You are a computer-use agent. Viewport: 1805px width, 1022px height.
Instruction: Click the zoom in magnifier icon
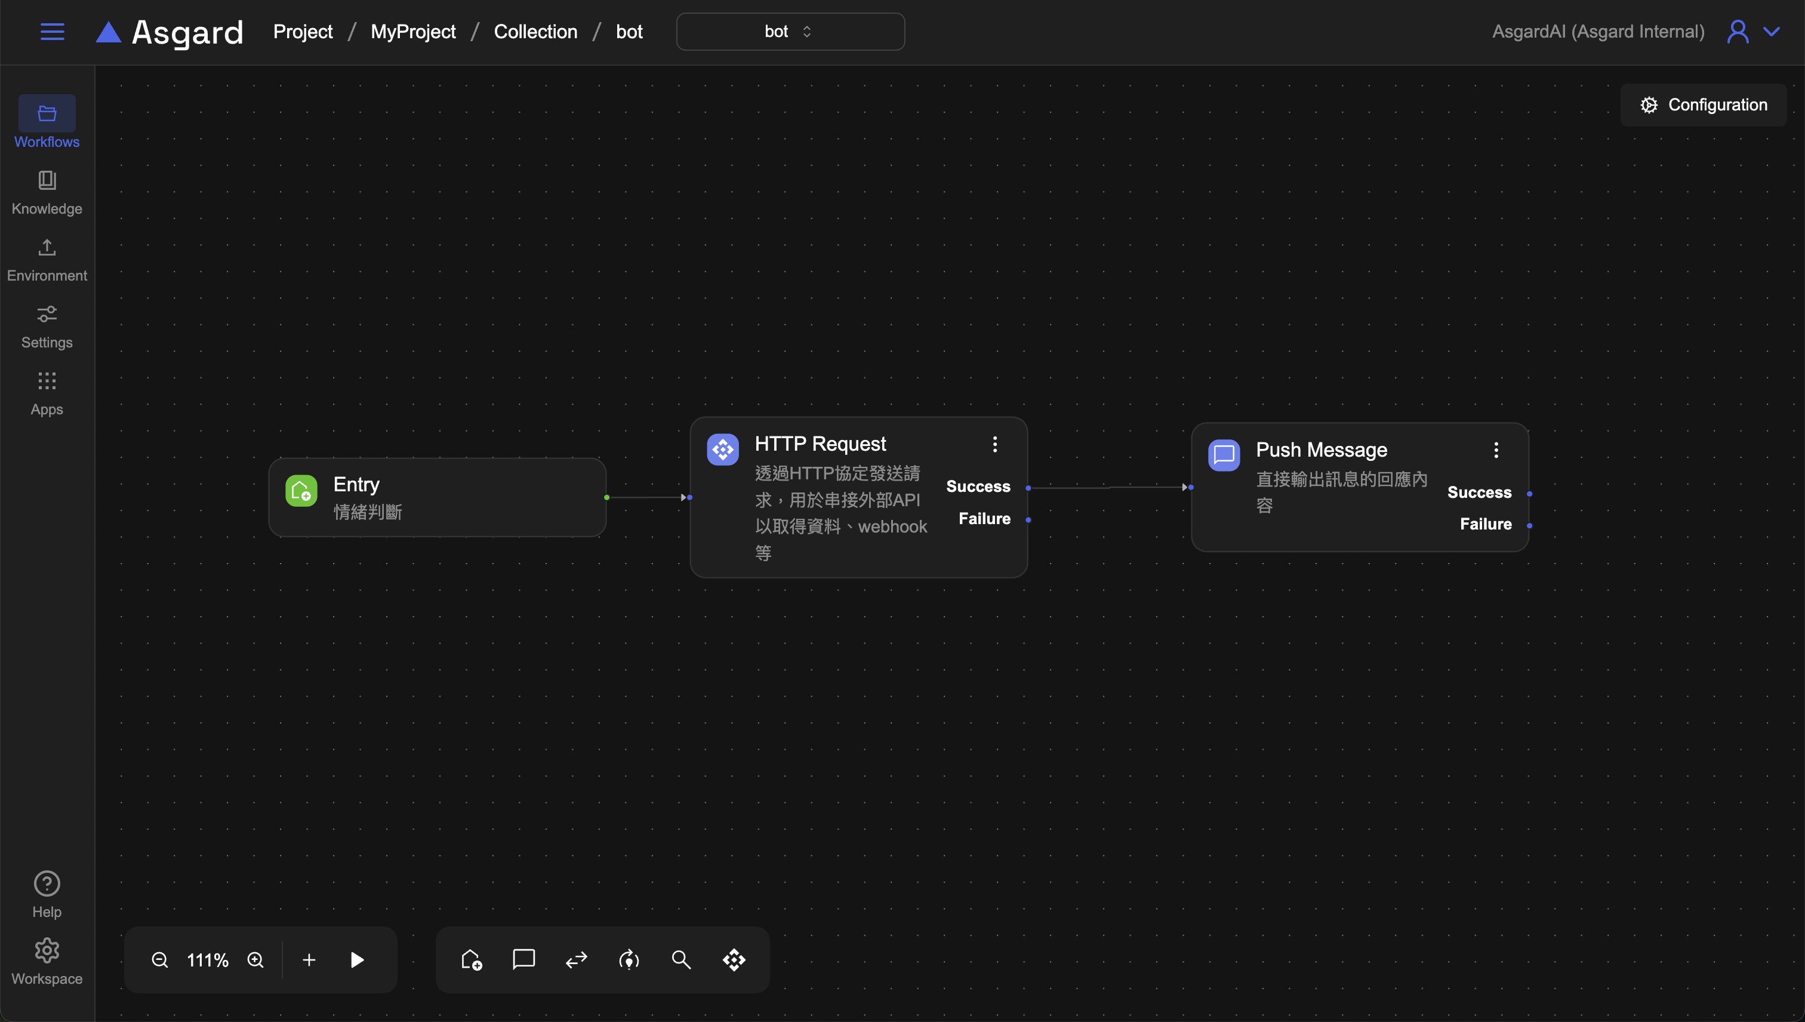point(255,959)
